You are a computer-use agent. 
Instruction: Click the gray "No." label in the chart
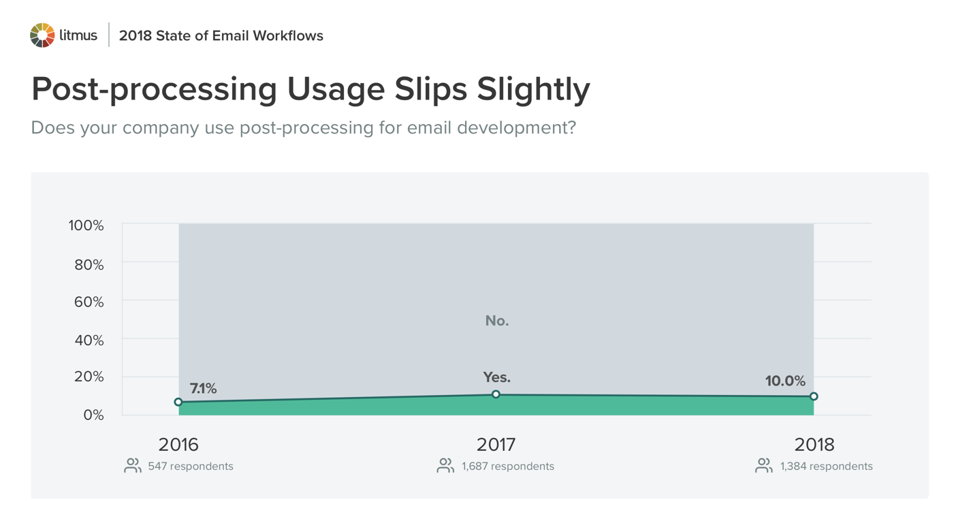tap(497, 321)
